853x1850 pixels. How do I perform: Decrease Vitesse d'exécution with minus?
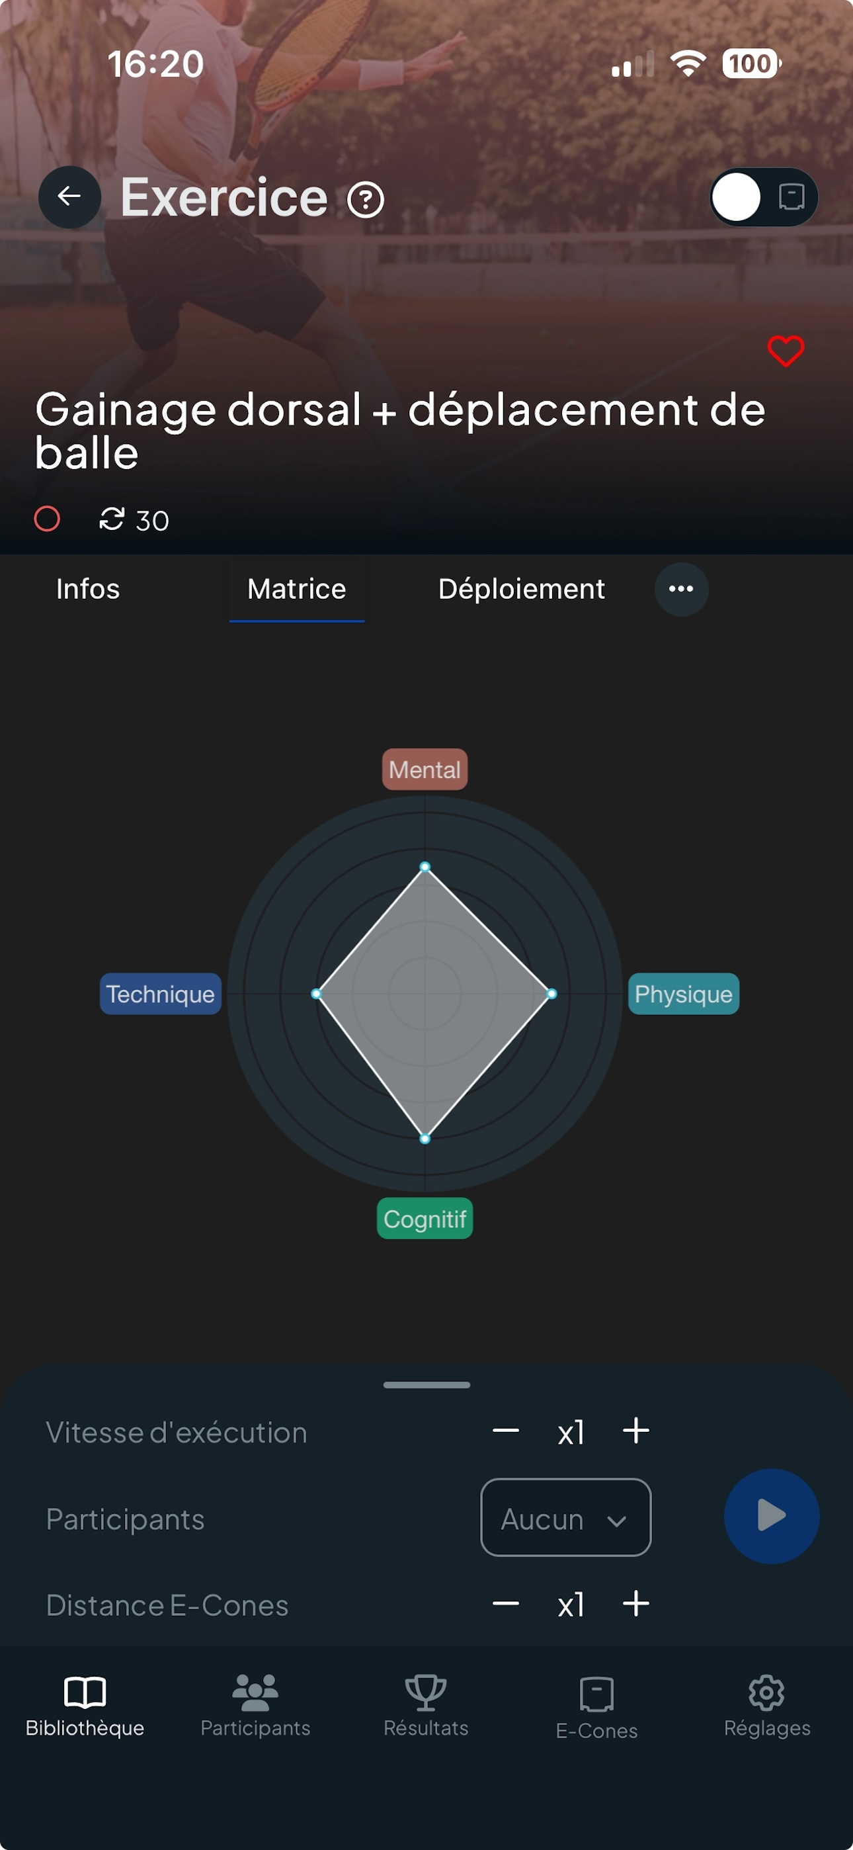pyautogui.click(x=505, y=1431)
